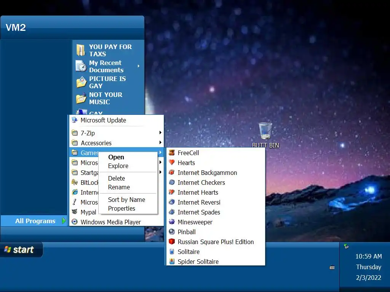Viewport: 390px width, 292px height.
Task: Open Russian Square Plus! Edition
Action: pos(215,242)
